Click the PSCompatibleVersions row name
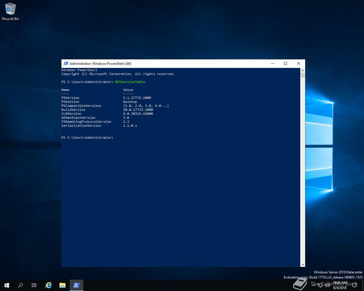This screenshot has height=291, width=364. [x=81, y=106]
